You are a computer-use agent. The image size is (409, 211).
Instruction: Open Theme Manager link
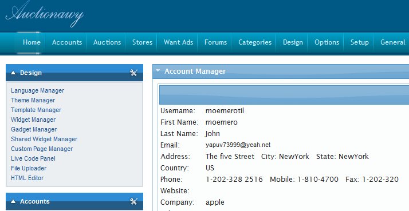[33, 100]
